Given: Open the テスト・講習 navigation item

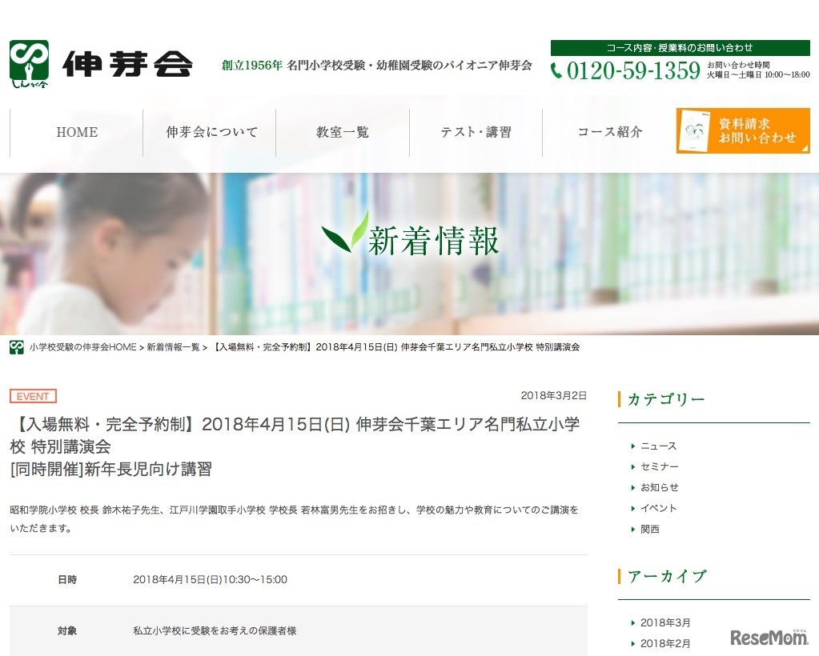Looking at the screenshot, I should click(476, 132).
